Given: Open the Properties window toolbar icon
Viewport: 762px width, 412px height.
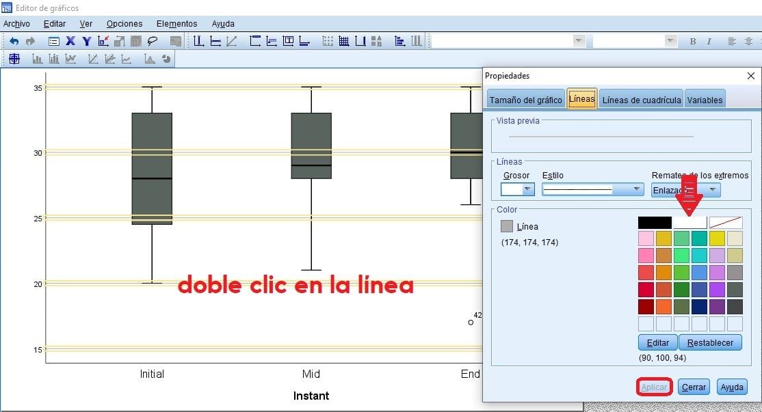Looking at the screenshot, I should tap(53, 42).
